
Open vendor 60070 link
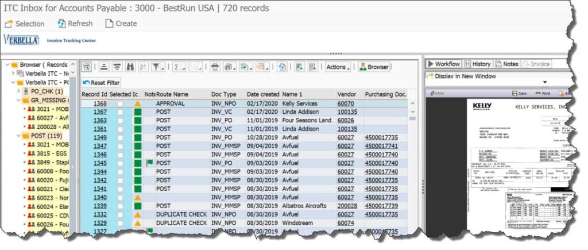[x=345, y=103]
